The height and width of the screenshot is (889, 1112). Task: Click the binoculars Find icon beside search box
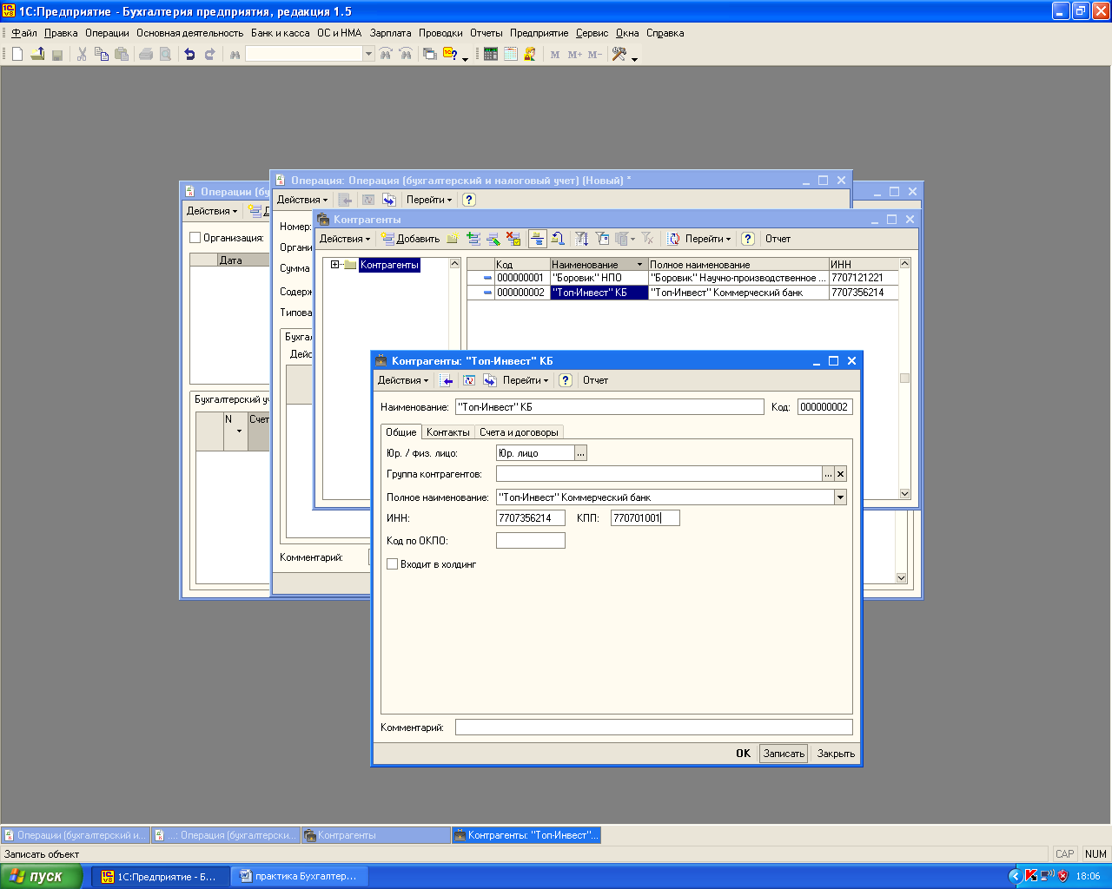click(235, 54)
